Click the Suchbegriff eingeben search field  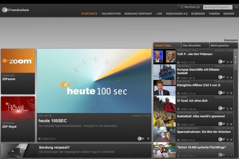click(x=218, y=7)
